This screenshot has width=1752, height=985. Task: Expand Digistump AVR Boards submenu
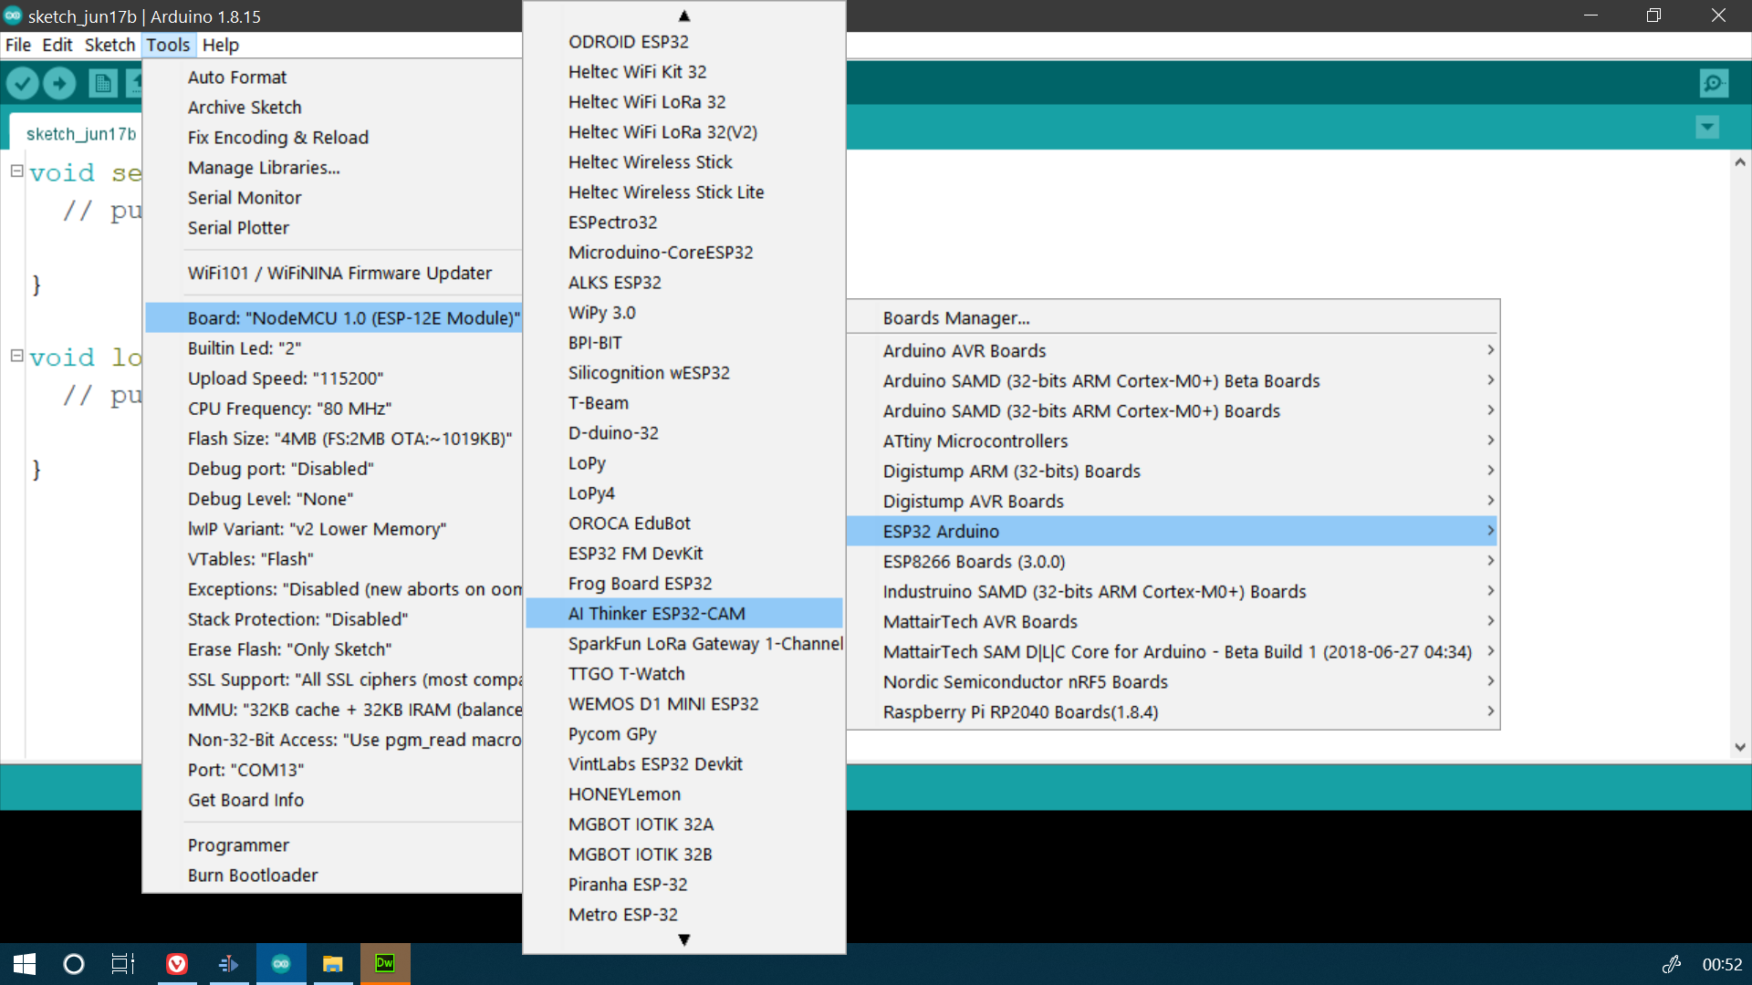point(1173,502)
